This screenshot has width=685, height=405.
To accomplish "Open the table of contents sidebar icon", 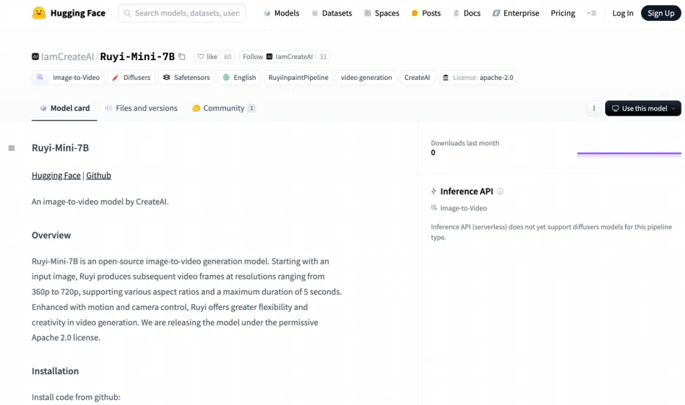I will pyautogui.click(x=11, y=148).
